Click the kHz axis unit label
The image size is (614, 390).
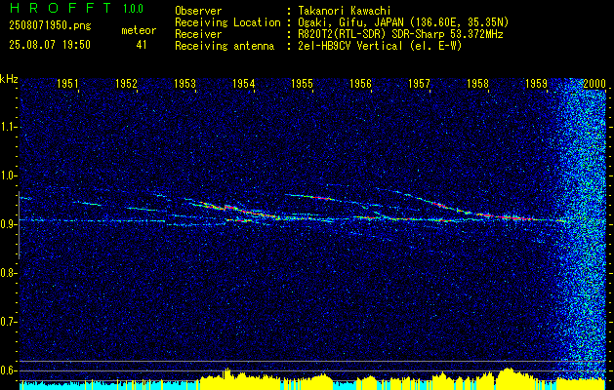tap(9, 79)
